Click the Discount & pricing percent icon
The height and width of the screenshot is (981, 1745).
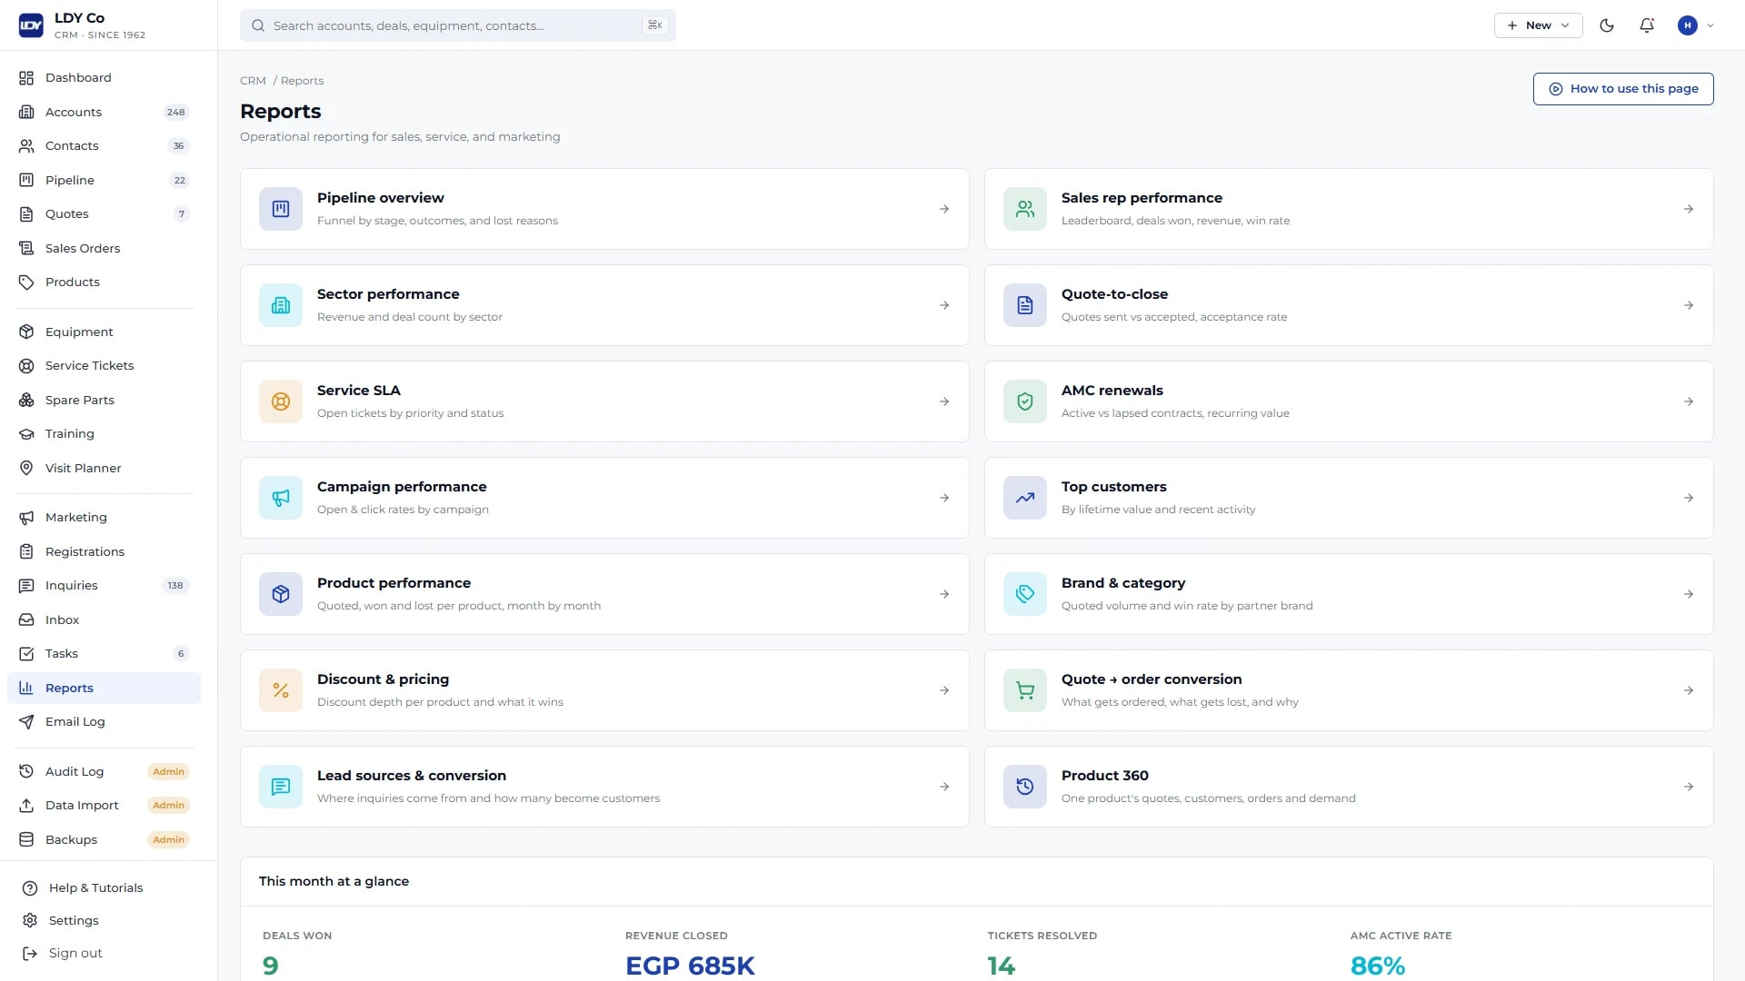[281, 690]
